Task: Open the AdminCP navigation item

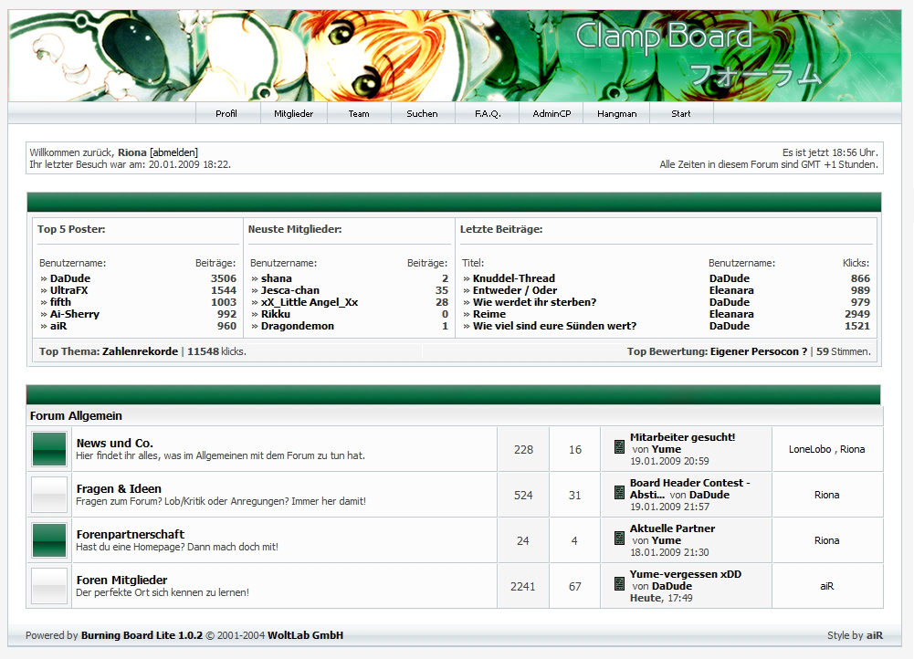Action: (x=552, y=114)
